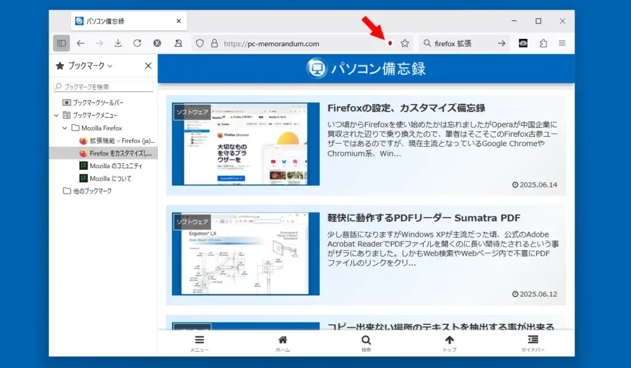The image size is (631, 368).
Task: Open bookmark Mozilla のコミュニティ
Action: pos(111,166)
